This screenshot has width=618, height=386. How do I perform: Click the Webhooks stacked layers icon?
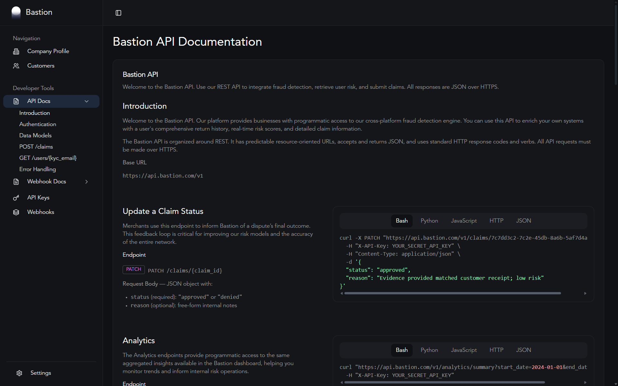coord(16,212)
